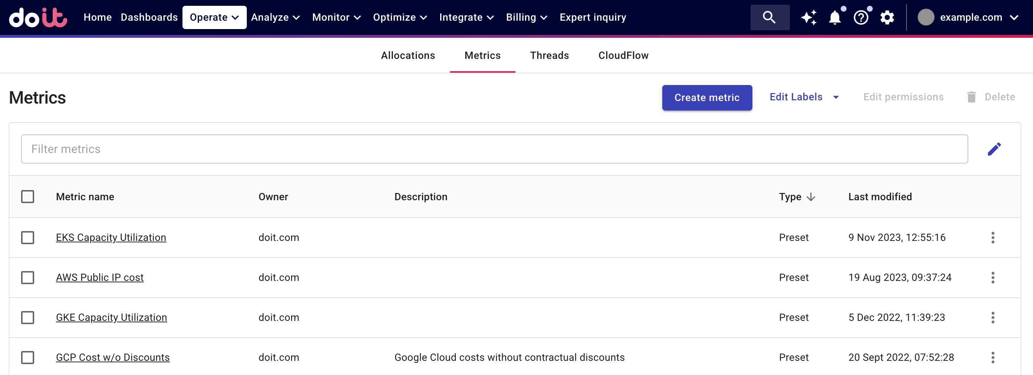
Task: Click the Type column sort arrow
Action: tap(811, 197)
